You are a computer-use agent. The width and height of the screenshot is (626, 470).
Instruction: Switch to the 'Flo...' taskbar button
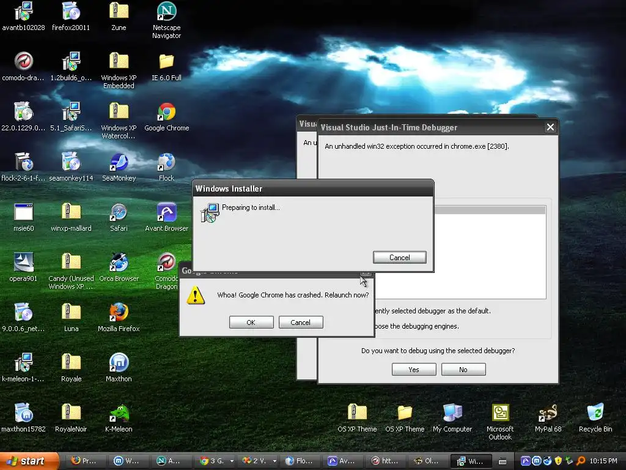click(300, 461)
